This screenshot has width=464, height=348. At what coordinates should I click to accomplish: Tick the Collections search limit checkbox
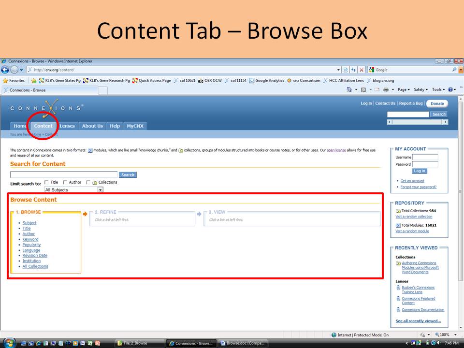(x=88, y=182)
